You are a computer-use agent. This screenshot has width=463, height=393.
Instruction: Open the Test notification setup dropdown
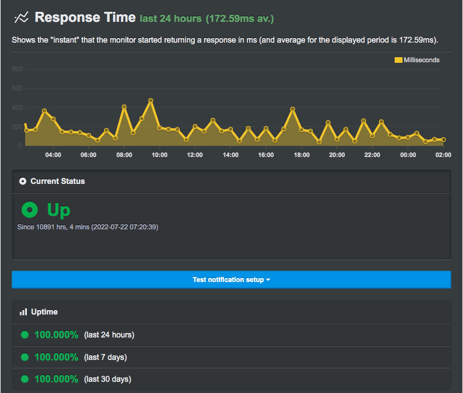click(x=231, y=279)
